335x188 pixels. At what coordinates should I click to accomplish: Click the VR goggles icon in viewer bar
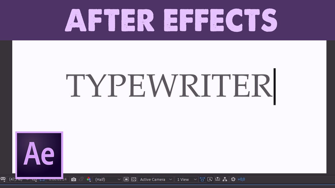click(3, 179)
